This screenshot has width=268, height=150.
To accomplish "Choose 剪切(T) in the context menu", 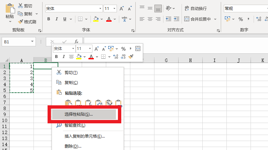I will pyautogui.click(x=71, y=73).
